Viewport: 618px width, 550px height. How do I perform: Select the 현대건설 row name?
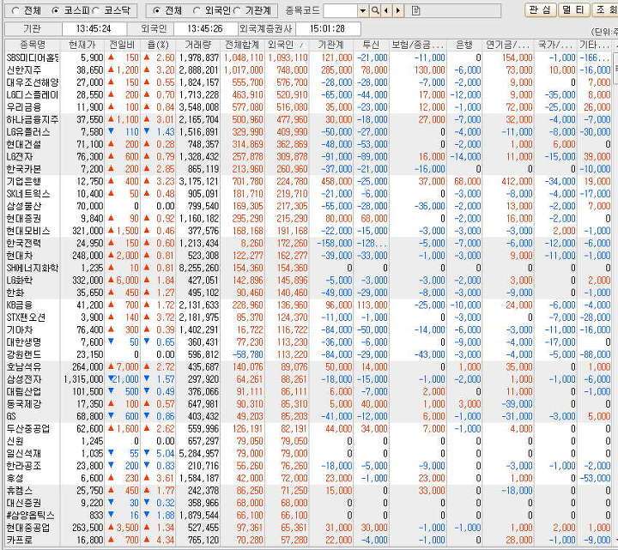point(24,145)
